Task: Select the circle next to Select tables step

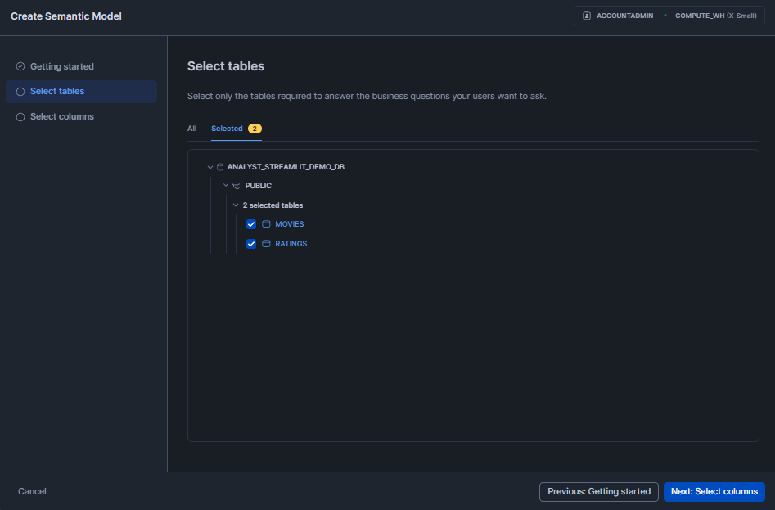Action: pyautogui.click(x=20, y=91)
